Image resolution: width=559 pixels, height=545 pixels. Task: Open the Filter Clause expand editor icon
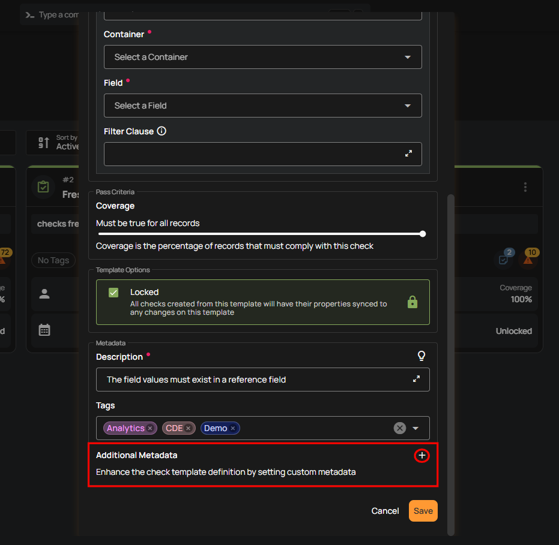(x=409, y=154)
